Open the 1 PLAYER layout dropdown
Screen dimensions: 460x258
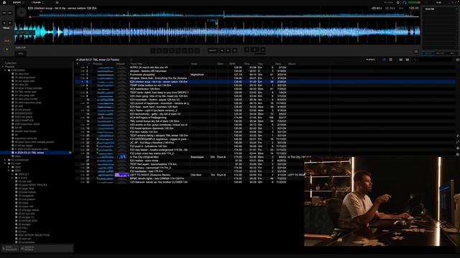[37, 2]
